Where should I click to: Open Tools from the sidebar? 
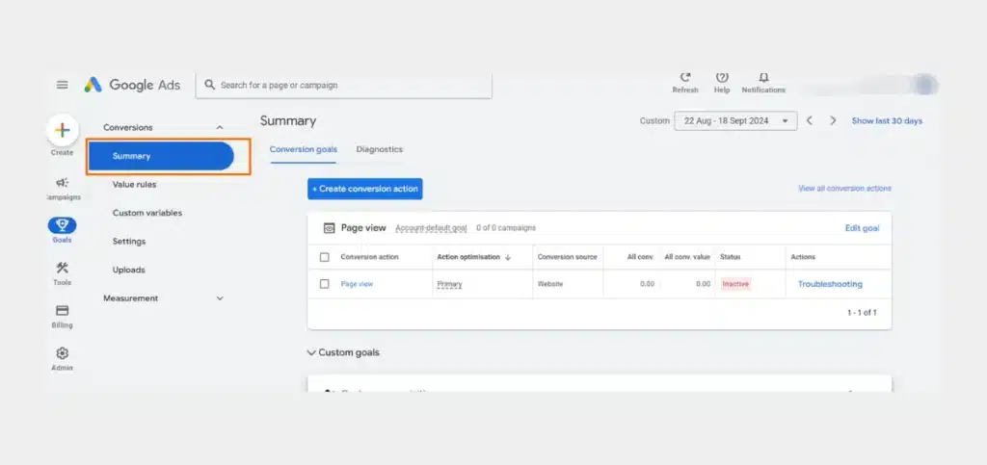(63, 273)
